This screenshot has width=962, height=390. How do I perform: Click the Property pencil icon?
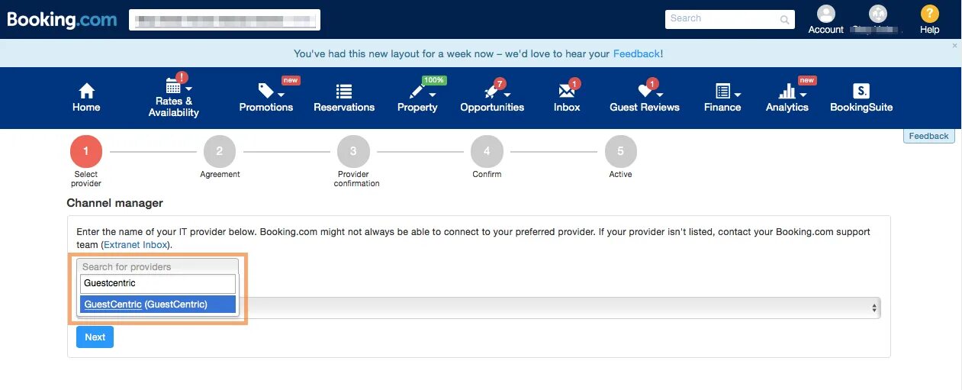point(417,91)
